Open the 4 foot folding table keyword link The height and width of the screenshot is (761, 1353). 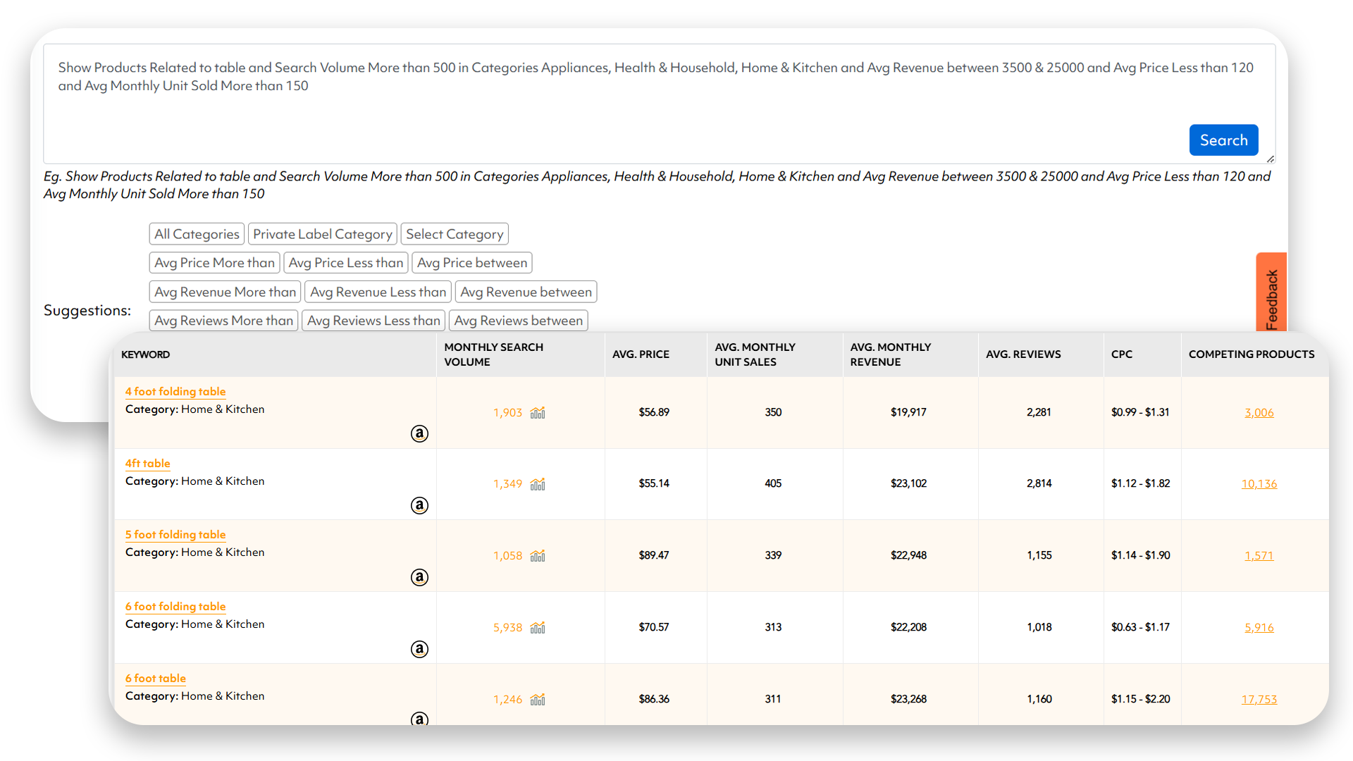coord(175,391)
